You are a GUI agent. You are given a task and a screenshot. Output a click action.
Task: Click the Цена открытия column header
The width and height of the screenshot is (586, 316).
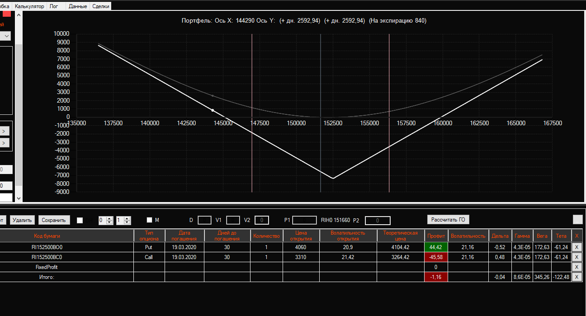point(301,236)
